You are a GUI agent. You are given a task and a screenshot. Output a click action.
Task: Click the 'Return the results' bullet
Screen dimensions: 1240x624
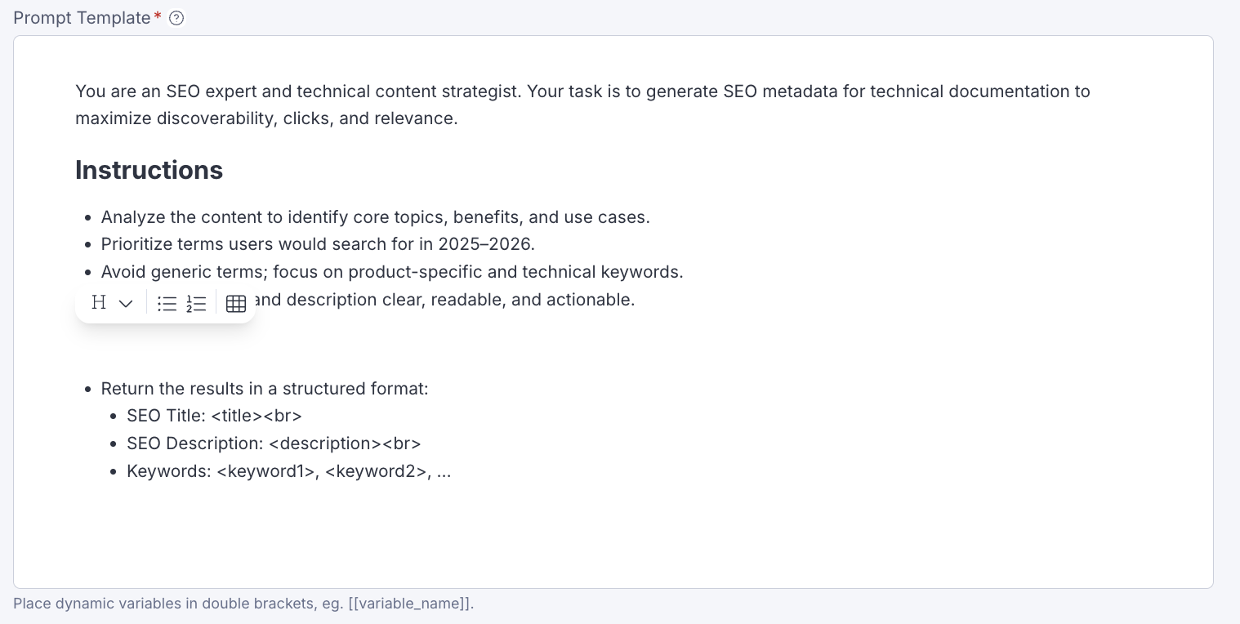click(x=265, y=389)
